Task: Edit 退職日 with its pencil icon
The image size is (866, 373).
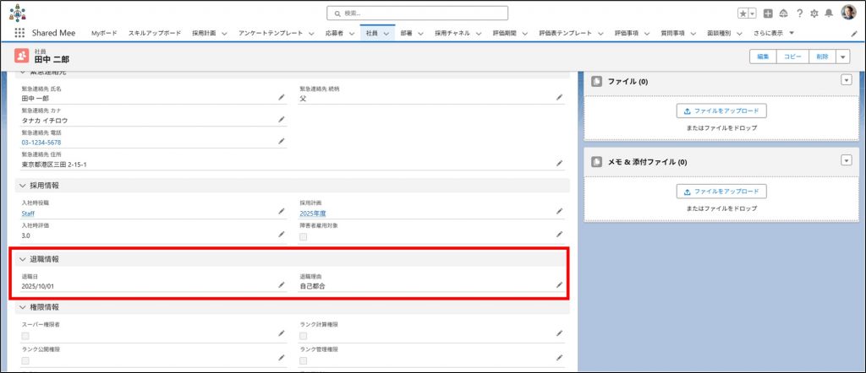Action: [x=282, y=286]
